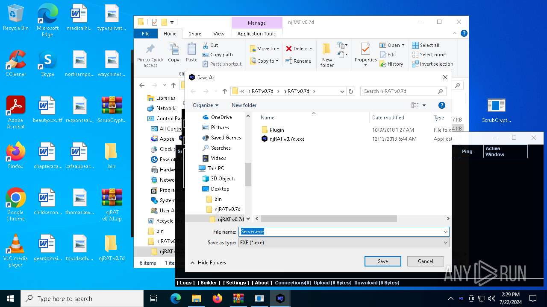Click Select all in ribbon
The height and width of the screenshot is (307, 547).
coord(426,45)
